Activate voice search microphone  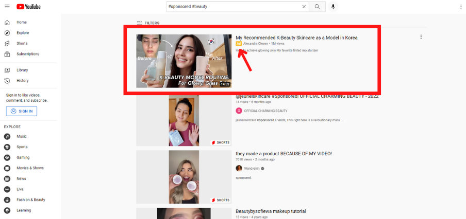click(333, 7)
